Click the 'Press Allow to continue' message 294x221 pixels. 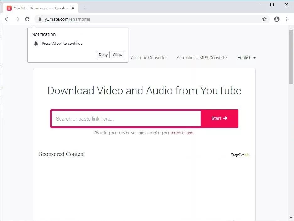pos(62,44)
